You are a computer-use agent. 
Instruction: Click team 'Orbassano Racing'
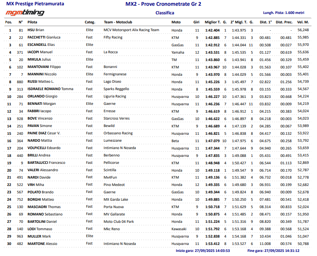pos(118,133)
